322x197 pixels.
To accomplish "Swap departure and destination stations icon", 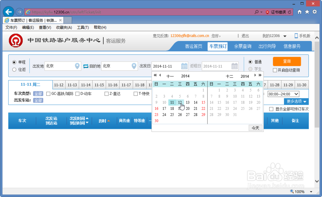I will pyautogui.click(x=86, y=66).
